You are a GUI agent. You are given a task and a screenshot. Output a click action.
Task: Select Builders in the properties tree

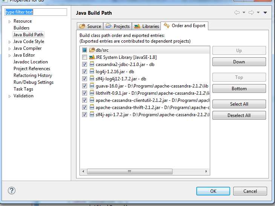pos(21,28)
